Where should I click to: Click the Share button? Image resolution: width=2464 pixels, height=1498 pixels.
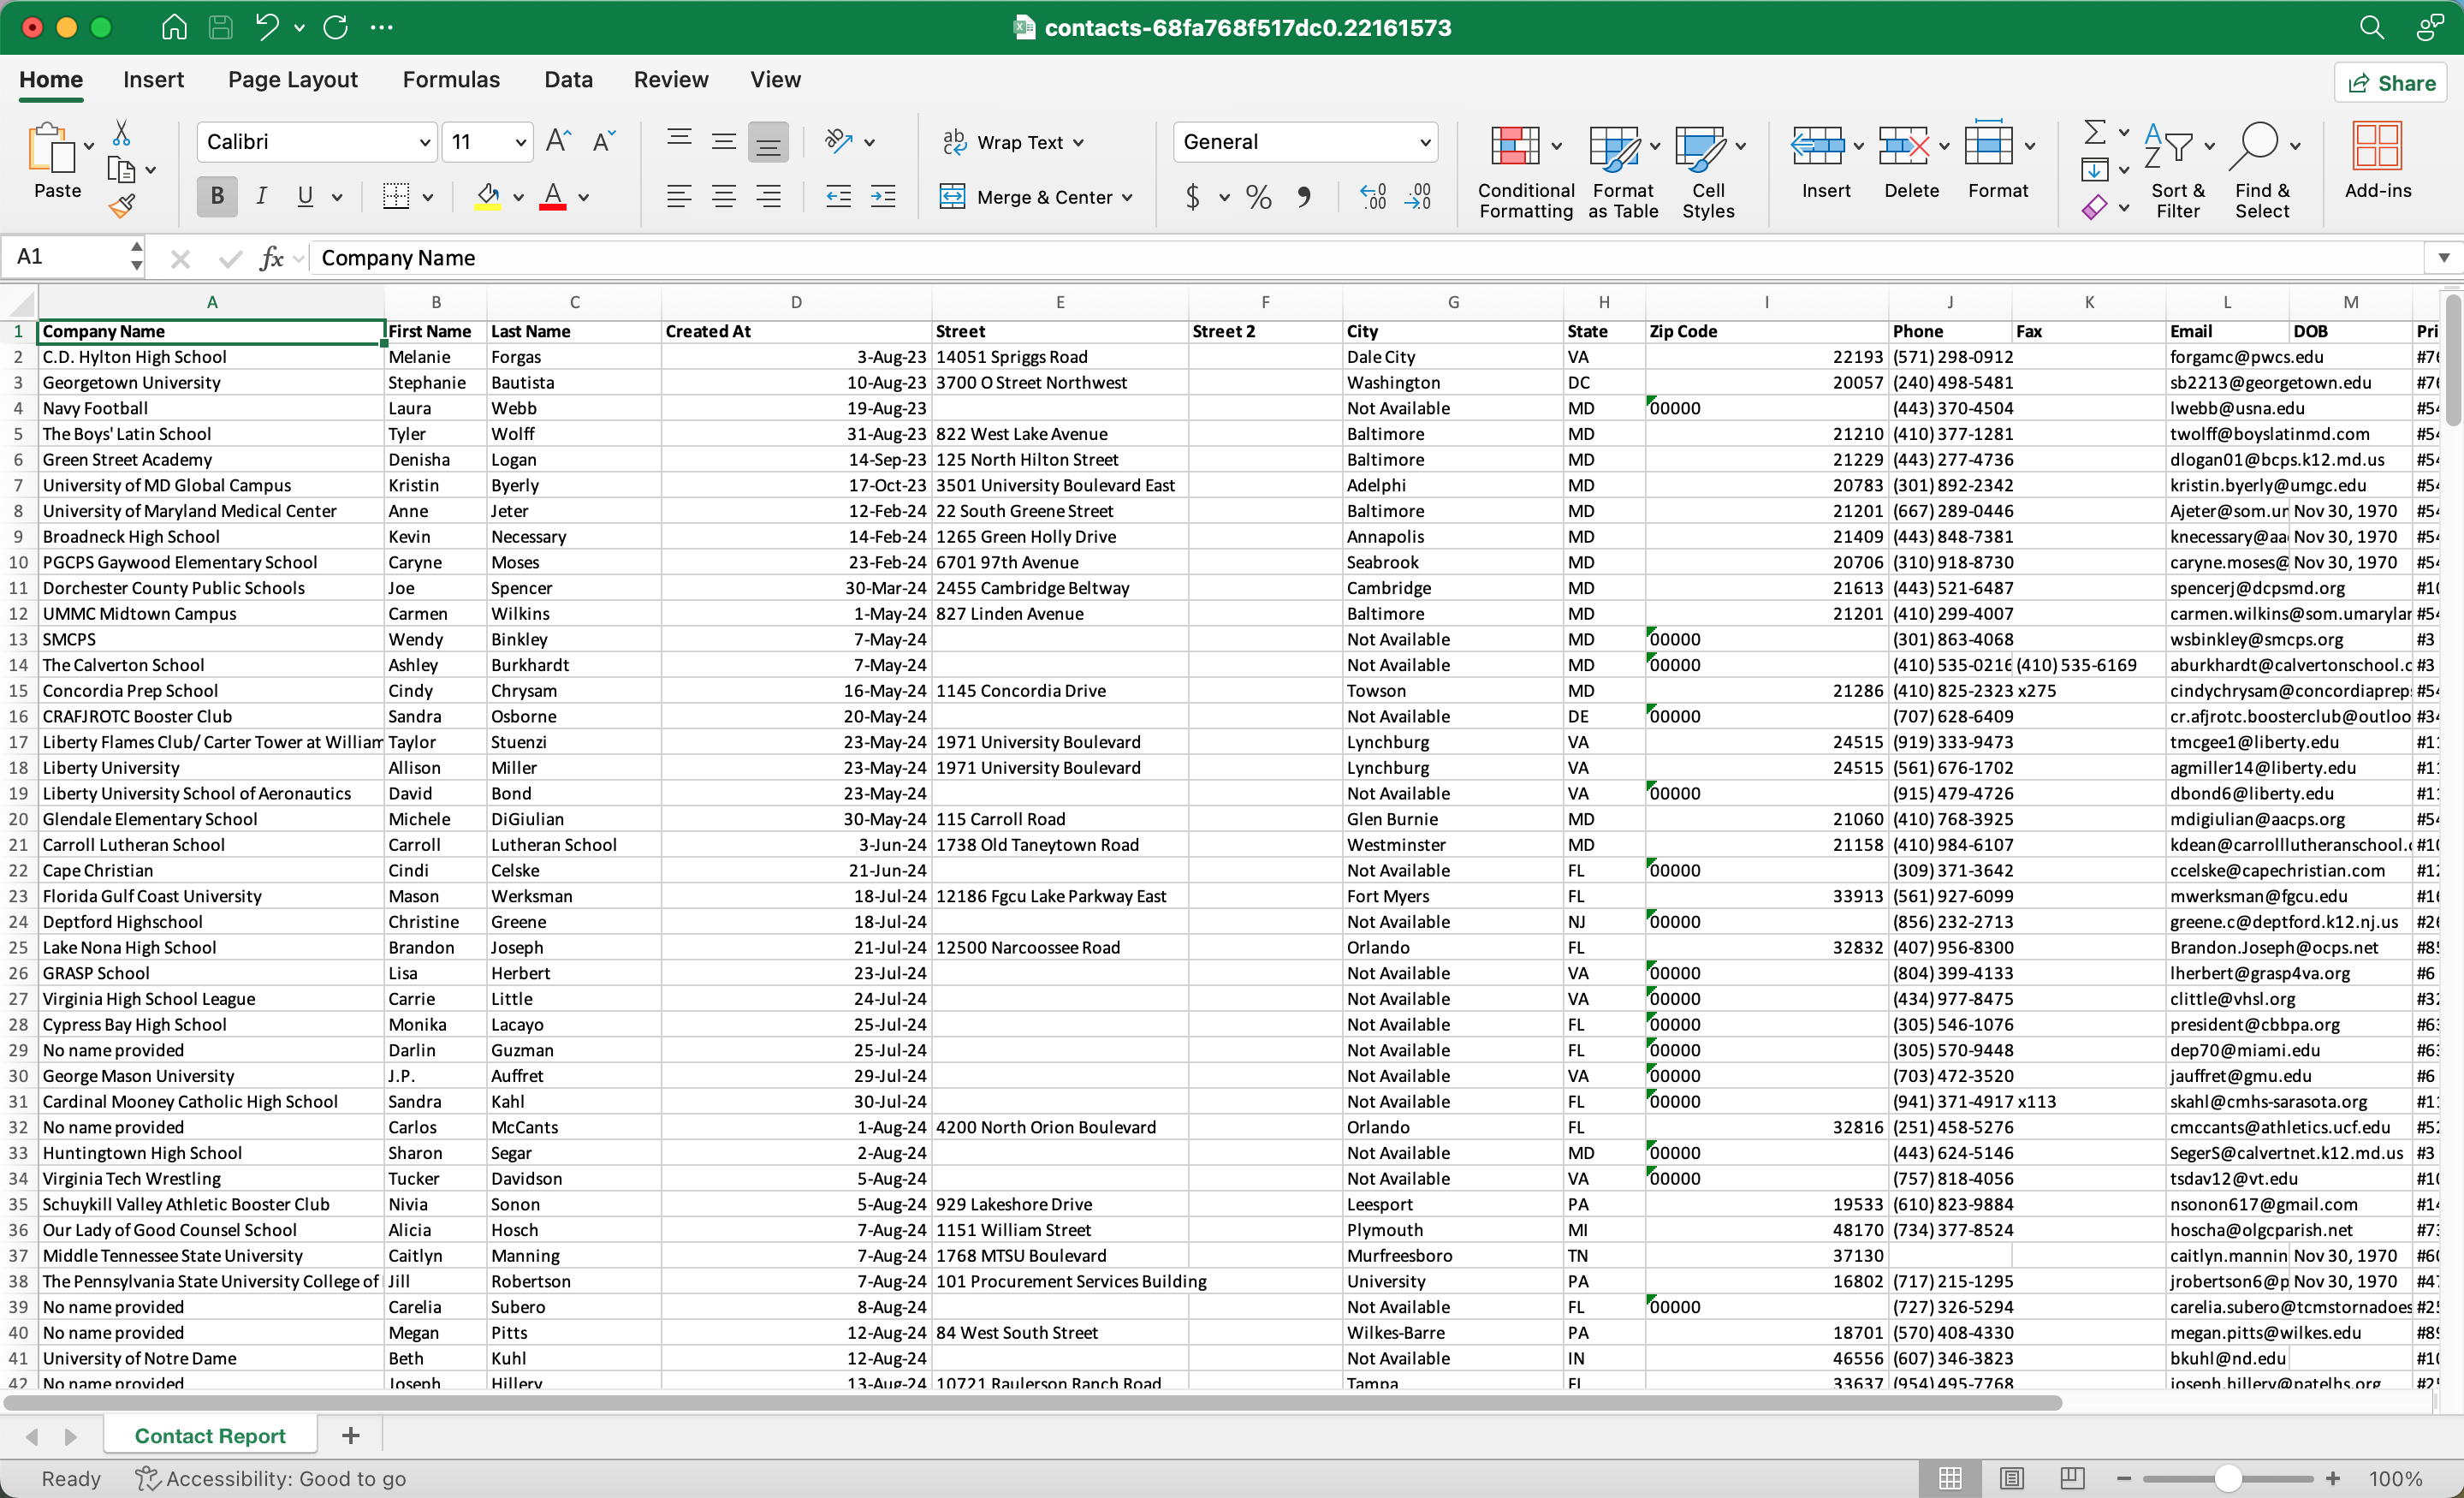(2390, 83)
